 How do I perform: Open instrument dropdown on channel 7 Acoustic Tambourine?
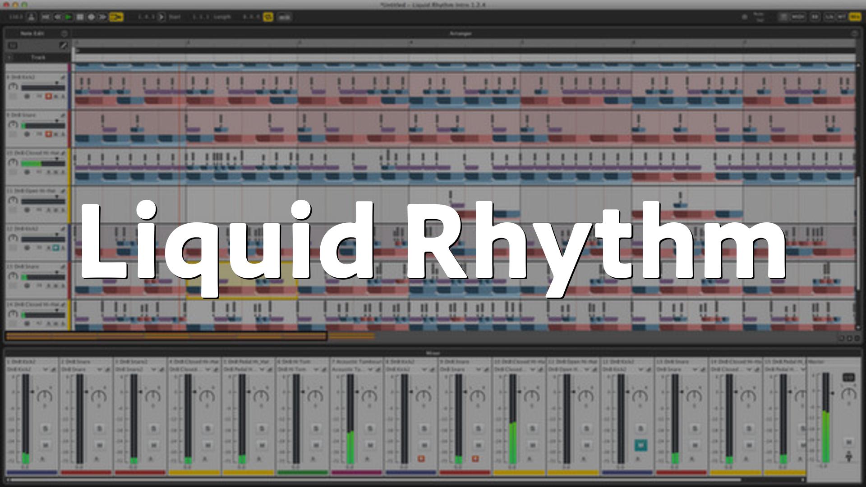point(370,370)
